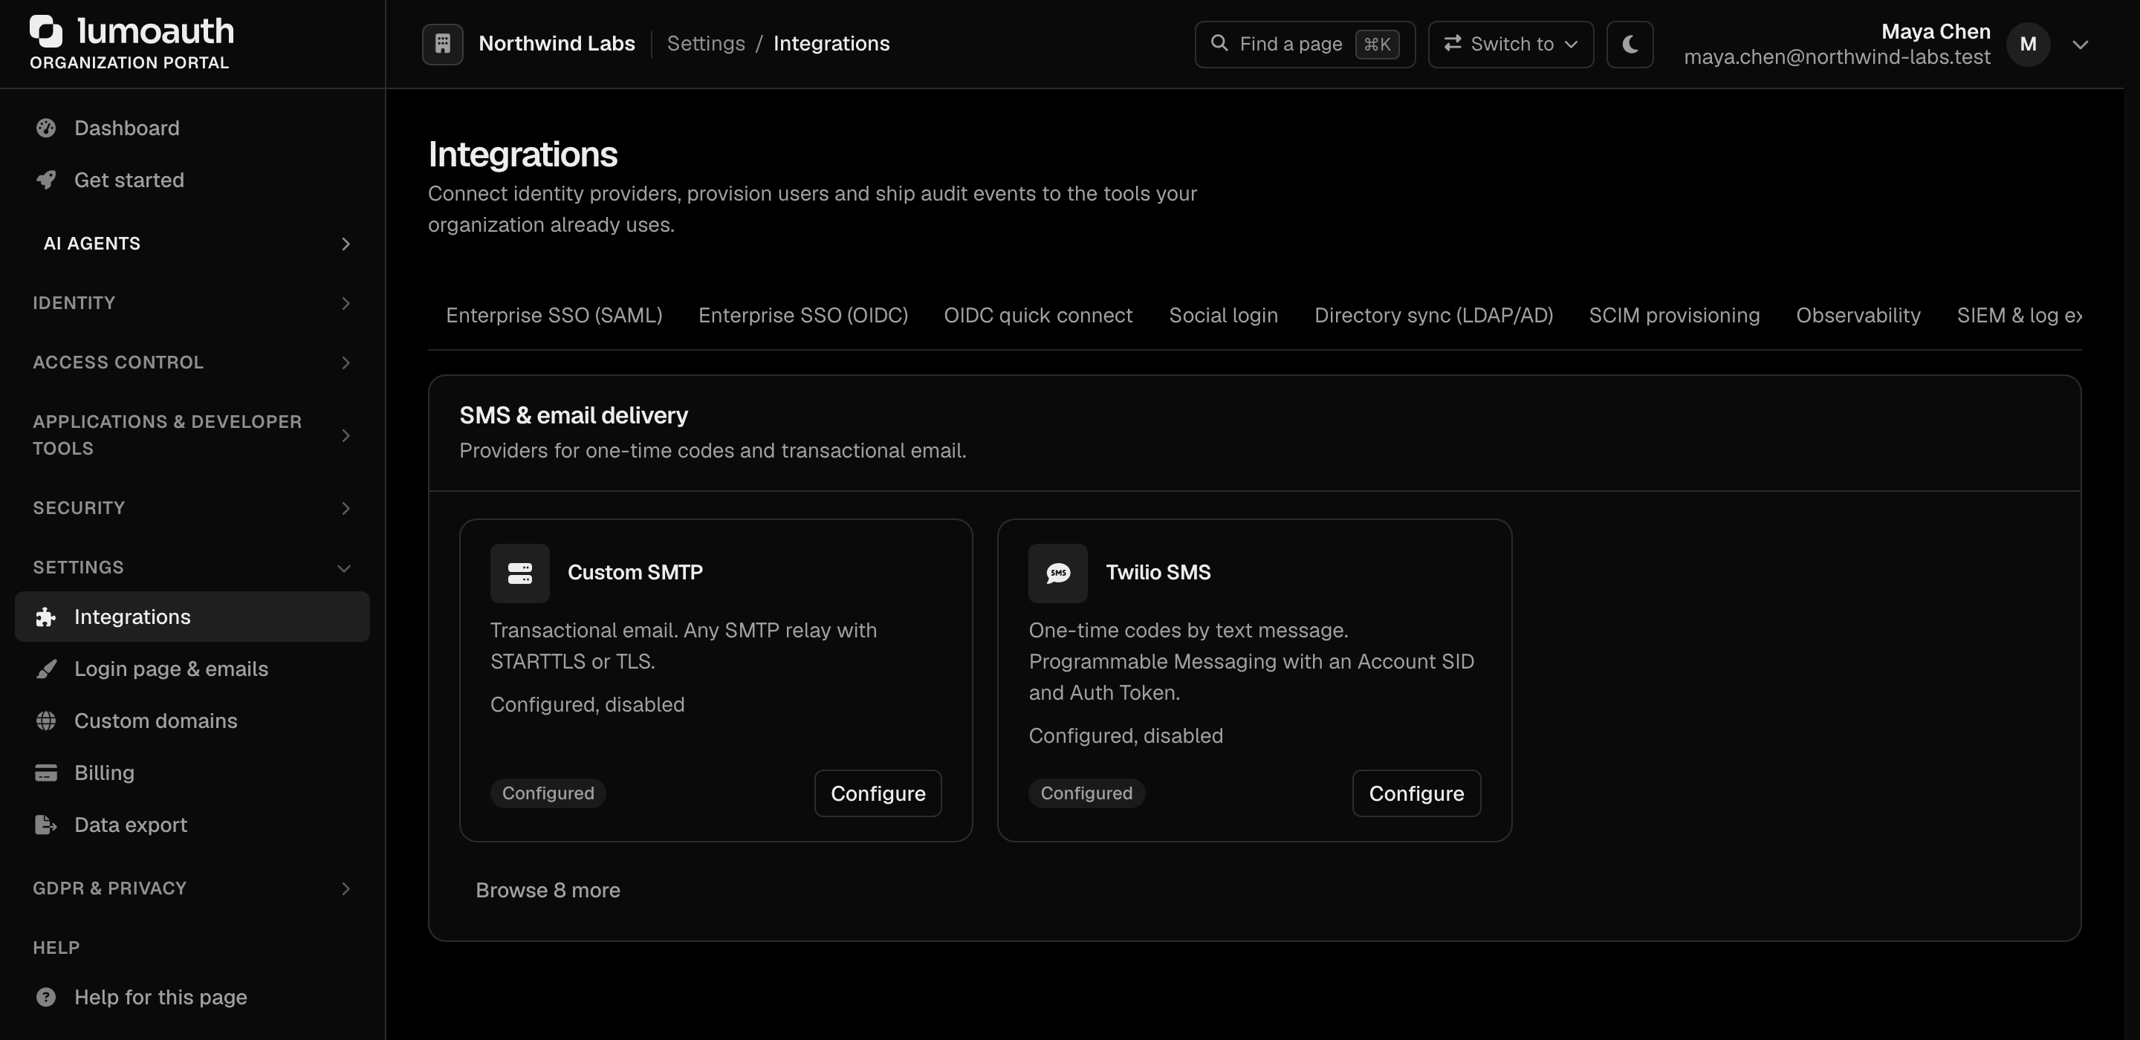Click the Settings breadcrumb link
This screenshot has height=1040, width=2140.
point(705,43)
